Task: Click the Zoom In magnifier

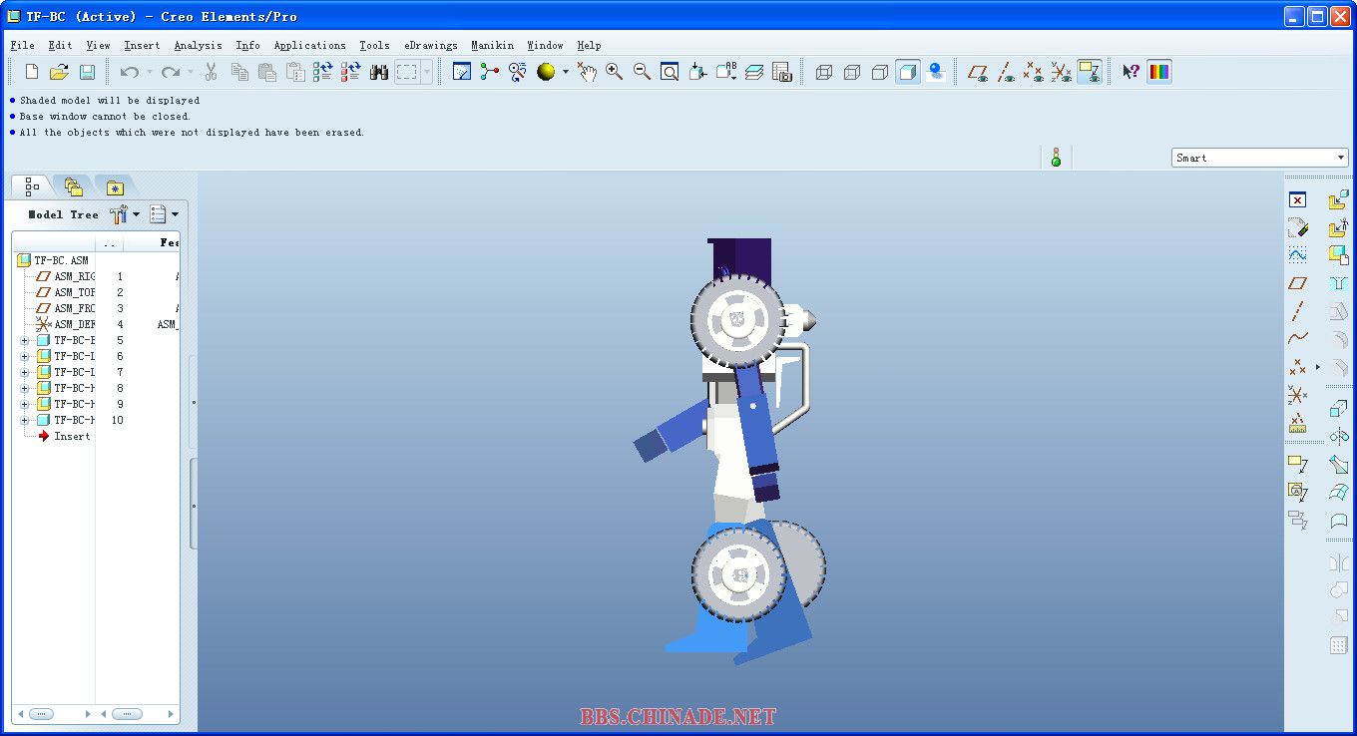Action: point(615,72)
